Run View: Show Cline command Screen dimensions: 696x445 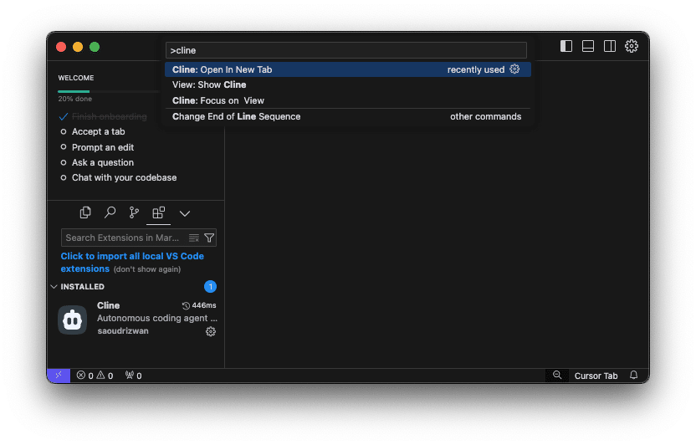tap(347, 84)
